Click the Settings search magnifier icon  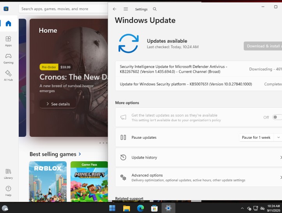[155, 9]
